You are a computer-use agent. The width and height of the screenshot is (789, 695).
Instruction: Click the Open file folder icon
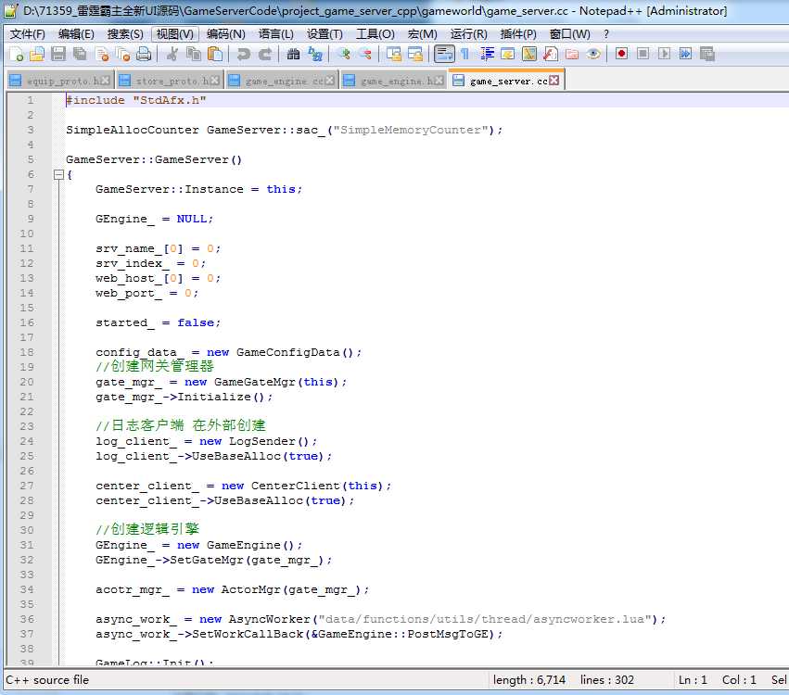(37, 55)
